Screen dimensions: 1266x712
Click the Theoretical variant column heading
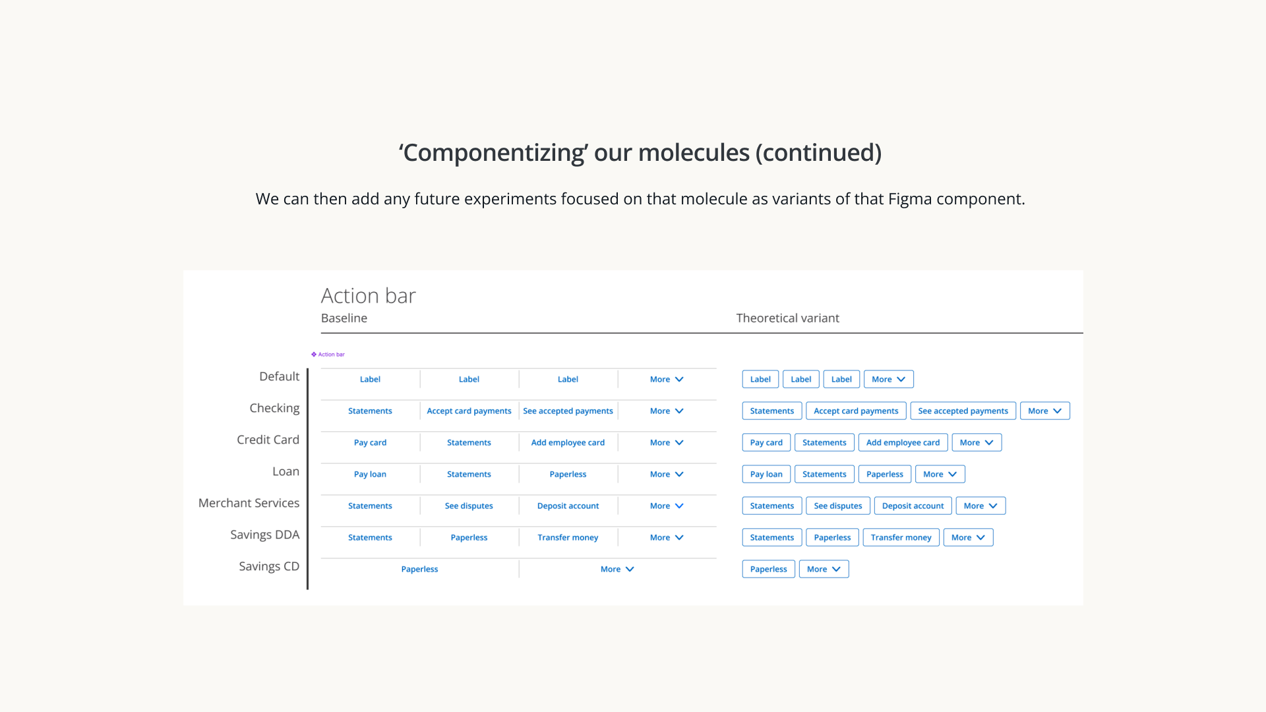(x=787, y=318)
